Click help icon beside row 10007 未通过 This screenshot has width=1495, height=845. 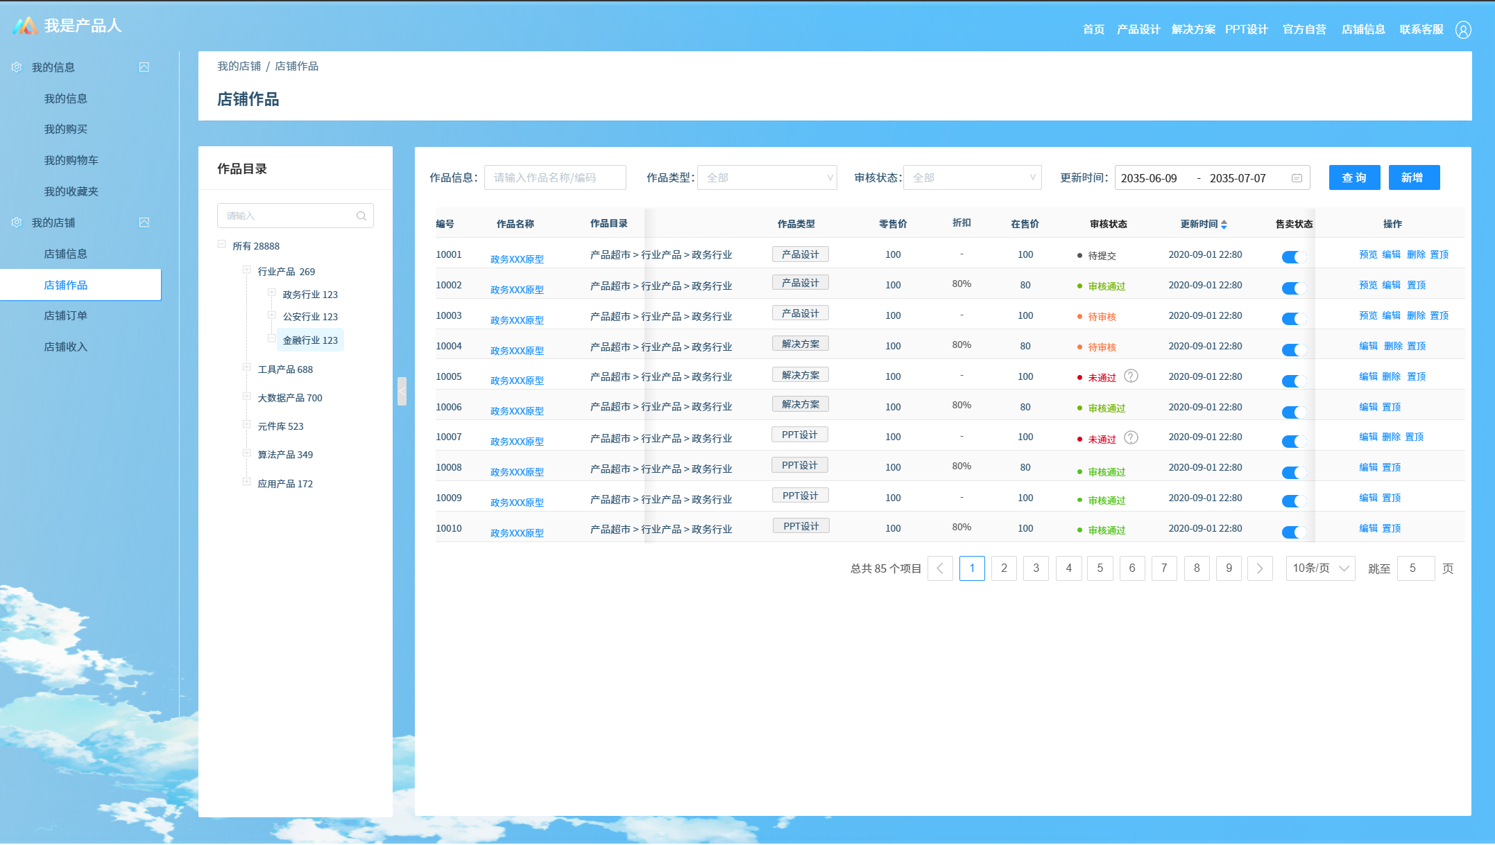(x=1131, y=437)
